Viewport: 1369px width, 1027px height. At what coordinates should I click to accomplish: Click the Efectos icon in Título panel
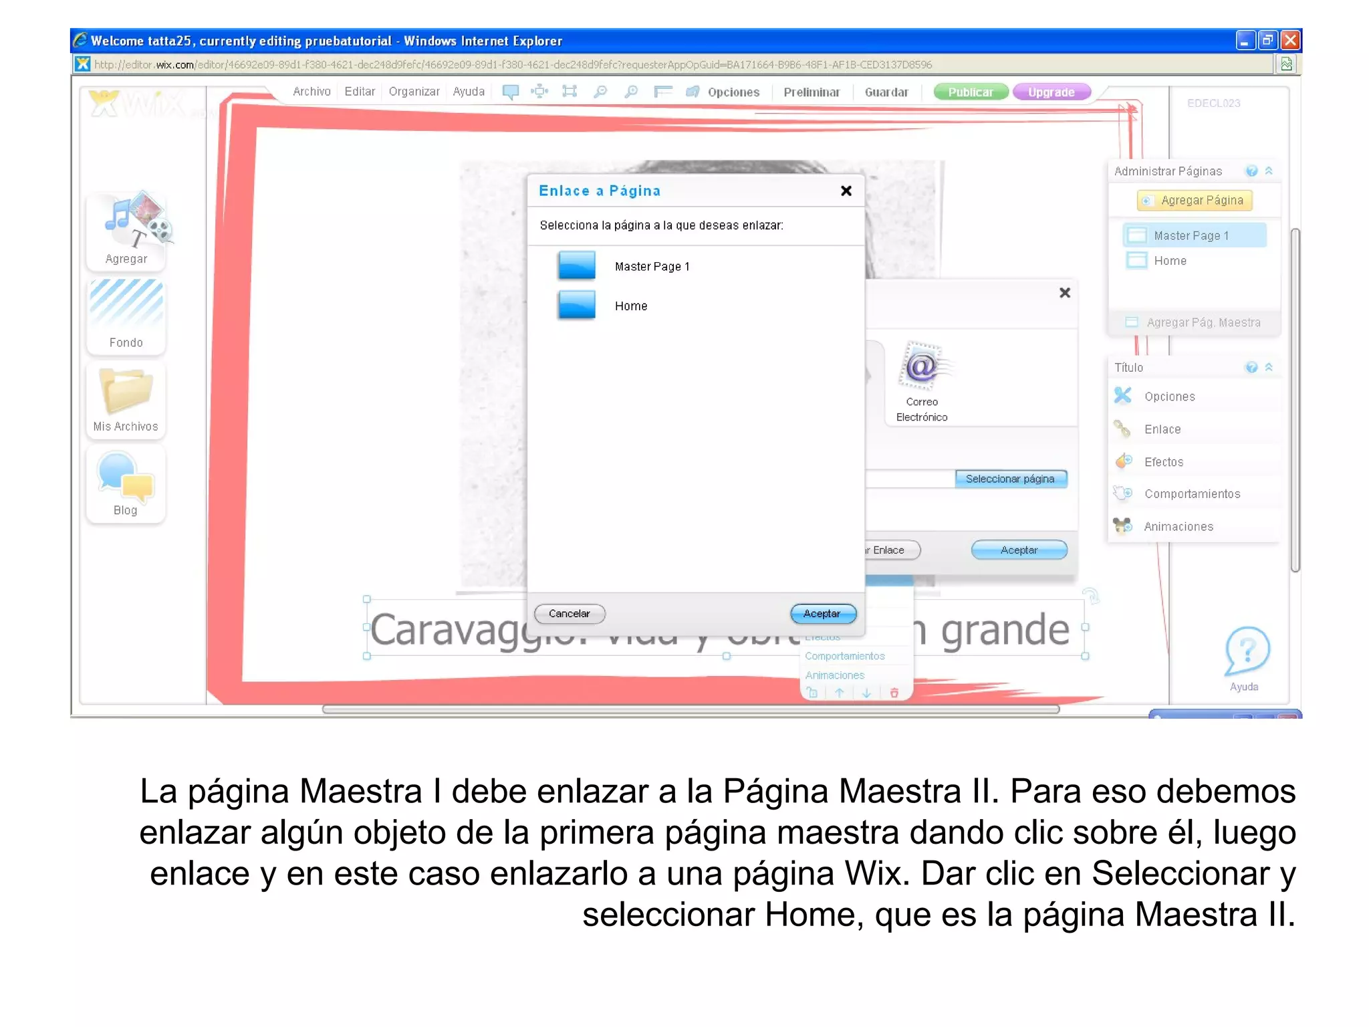(1123, 461)
